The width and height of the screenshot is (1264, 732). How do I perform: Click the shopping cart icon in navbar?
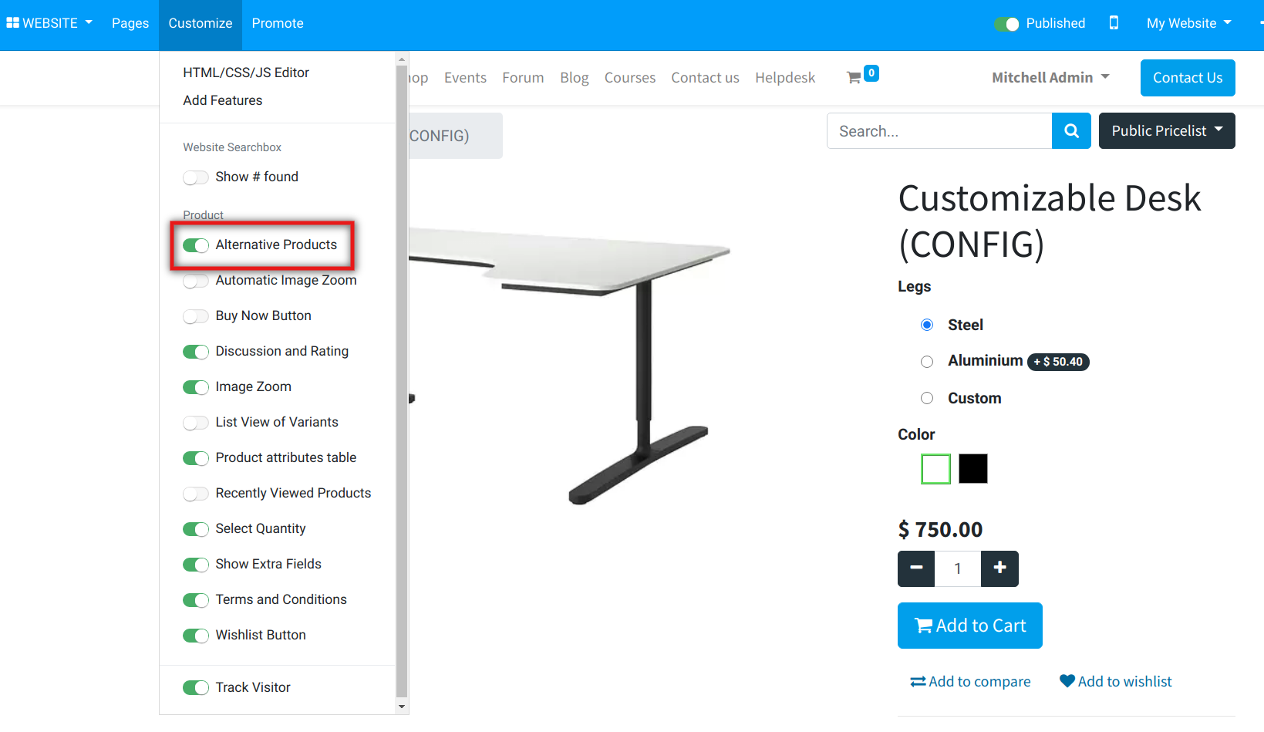(854, 77)
